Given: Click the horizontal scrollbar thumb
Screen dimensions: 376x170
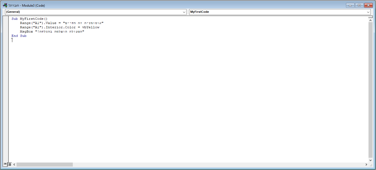Looking at the screenshot, I should coord(44,165).
